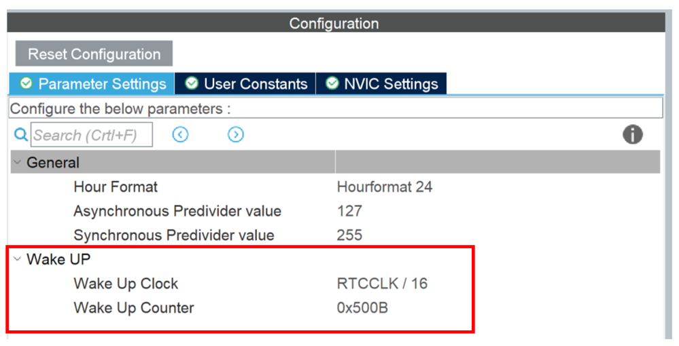679x346 pixels.
Task: Click the search magnifier icon
Action: pyautogui.click(x=21, y=135)
